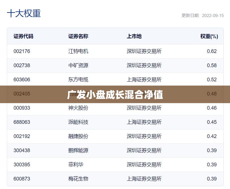Image resolution: width=230 pixels, height=189 pixels.
Task: Click the exchange cell in the 菲利华 row
Action: (x=144, y=165)
